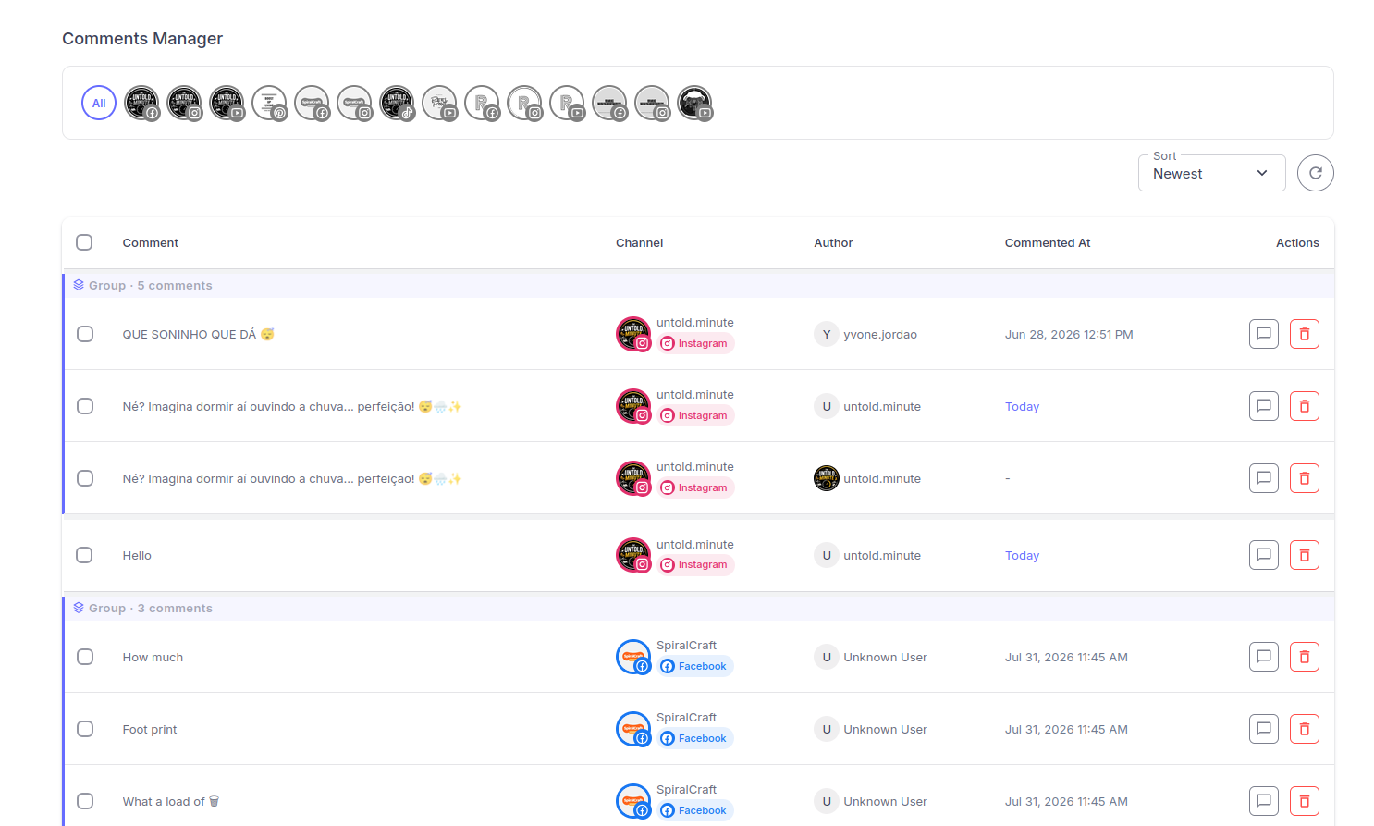This screenshot has height=826, width=1374.
Task: Click the 'What a load of' comment text
Action: point(171,801)
